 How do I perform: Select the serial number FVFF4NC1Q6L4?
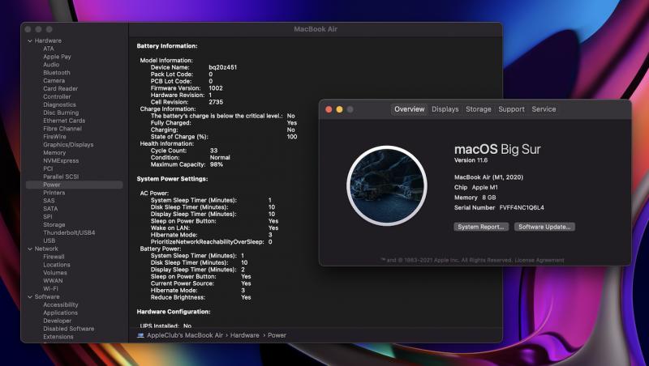[x=522, y=208]
